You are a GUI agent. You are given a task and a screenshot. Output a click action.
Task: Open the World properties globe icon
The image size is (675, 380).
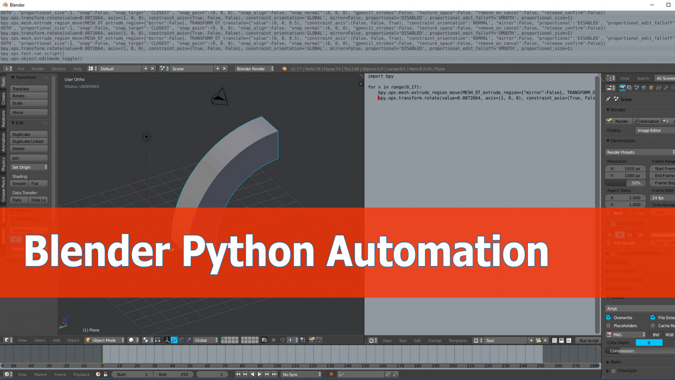point(644,88)
